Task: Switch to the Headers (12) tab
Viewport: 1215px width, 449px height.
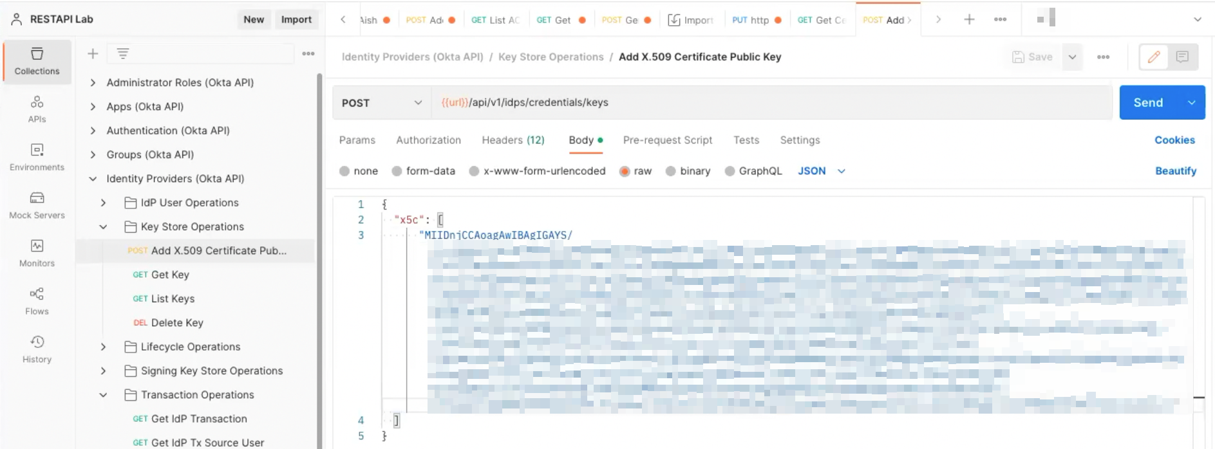Action: click(513, 140)
